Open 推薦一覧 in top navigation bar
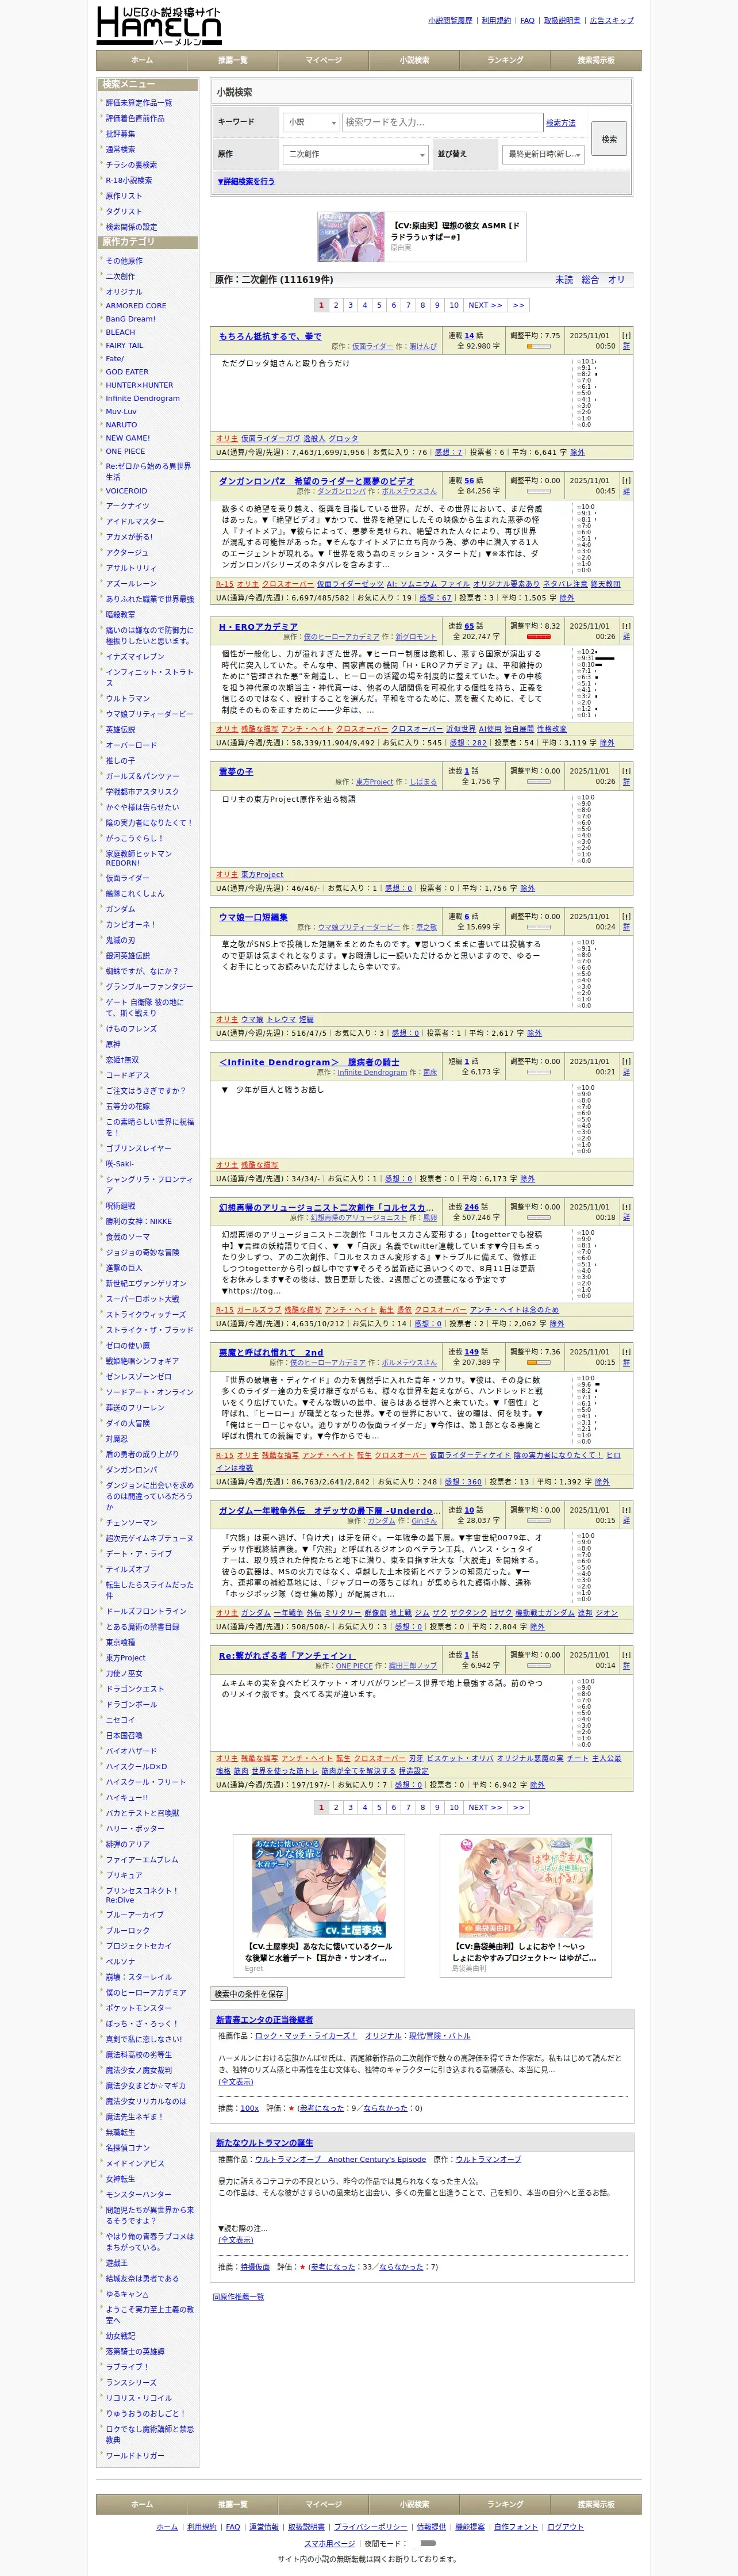Screen dimensions: 738x2576 (x=232, y=60)
